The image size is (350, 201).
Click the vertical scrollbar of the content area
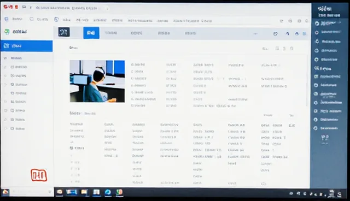click(307, 81)
